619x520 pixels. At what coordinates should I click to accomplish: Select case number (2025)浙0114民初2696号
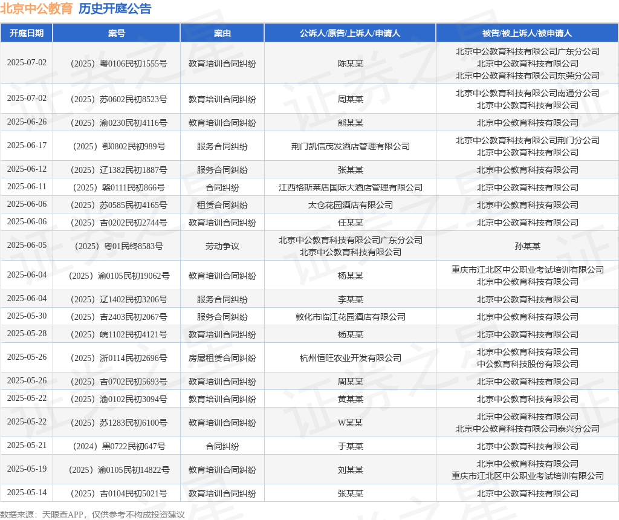point(119,358)
